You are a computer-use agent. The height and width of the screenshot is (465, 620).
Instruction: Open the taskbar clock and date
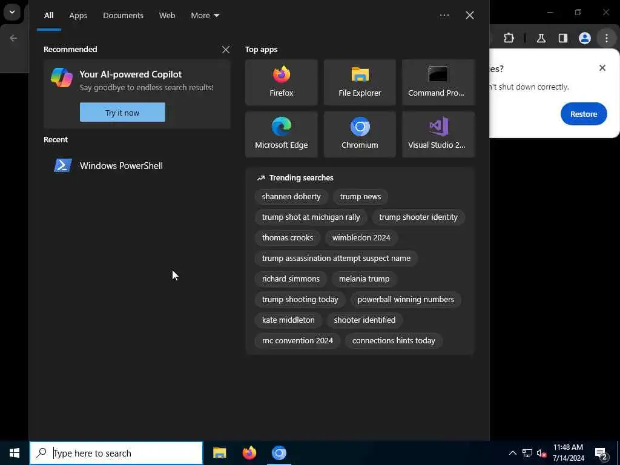568,453
